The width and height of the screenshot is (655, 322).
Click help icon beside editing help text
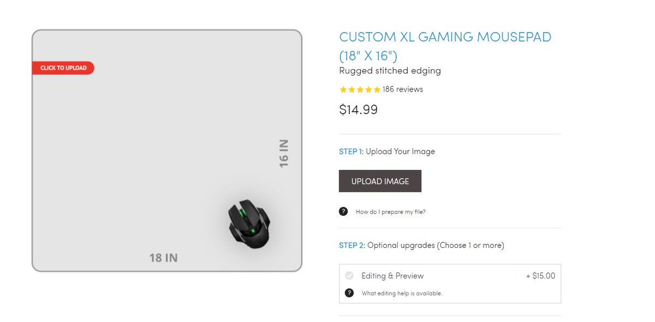click(349, 293)
